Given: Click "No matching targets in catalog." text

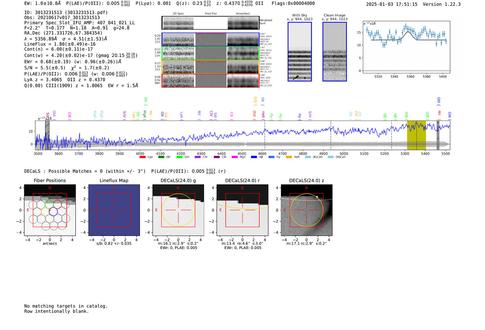Looking at the screenshot, I should 66,306.
